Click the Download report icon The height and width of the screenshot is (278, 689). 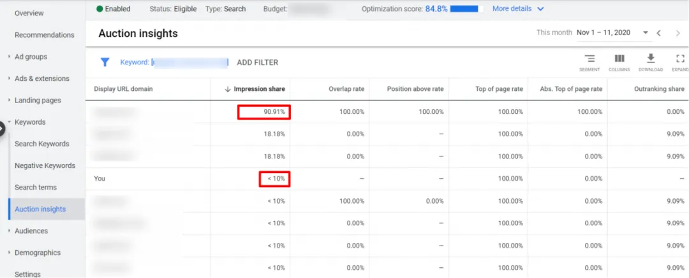(x=651, y=59)
